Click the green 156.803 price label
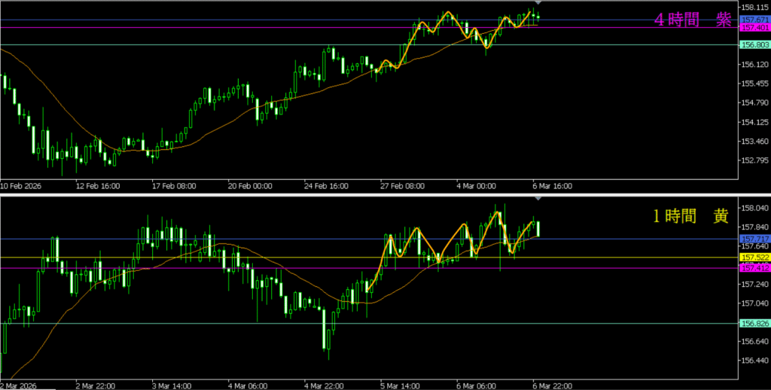Image resolution: width=771 pixels, height=390 pixels. point(754,45)
